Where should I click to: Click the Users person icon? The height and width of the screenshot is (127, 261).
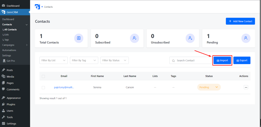[3, 111]
